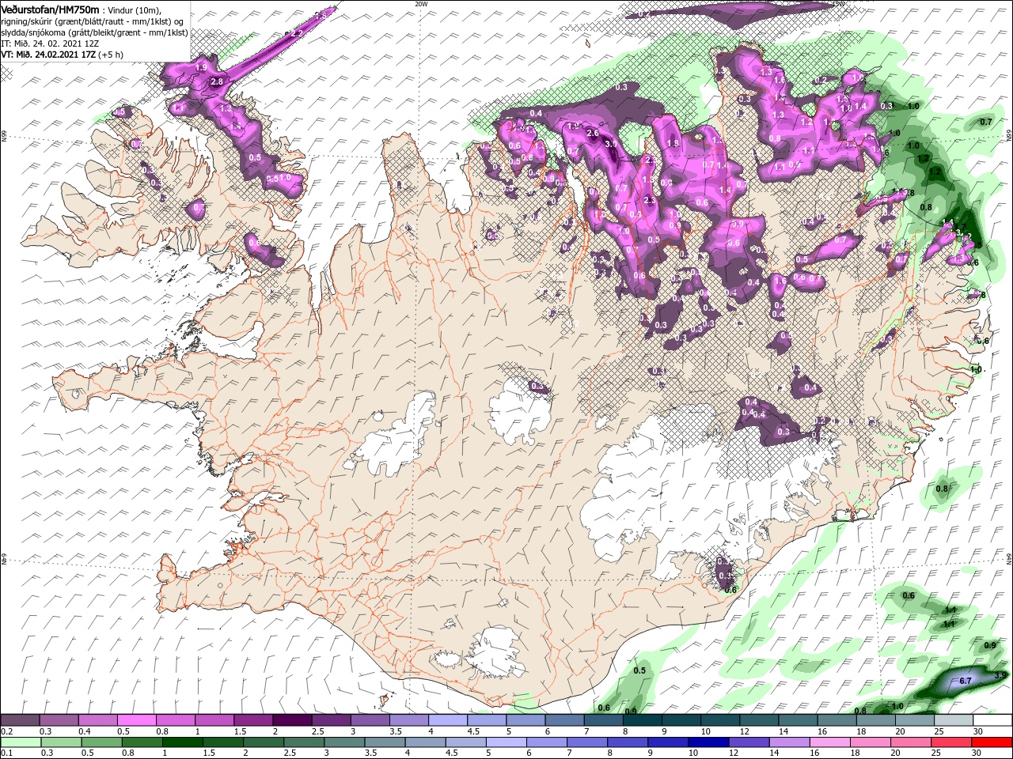Image resolution: width=1013 pixels, height=759 pixels.
Task: Click the bright red 30 swatch in bottom legend row
Action: [x=992, y=742]
